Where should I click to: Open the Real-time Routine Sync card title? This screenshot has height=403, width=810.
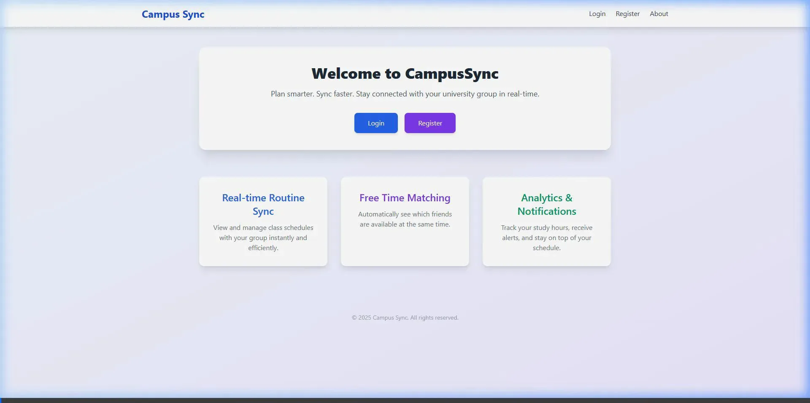coord(263,204)
